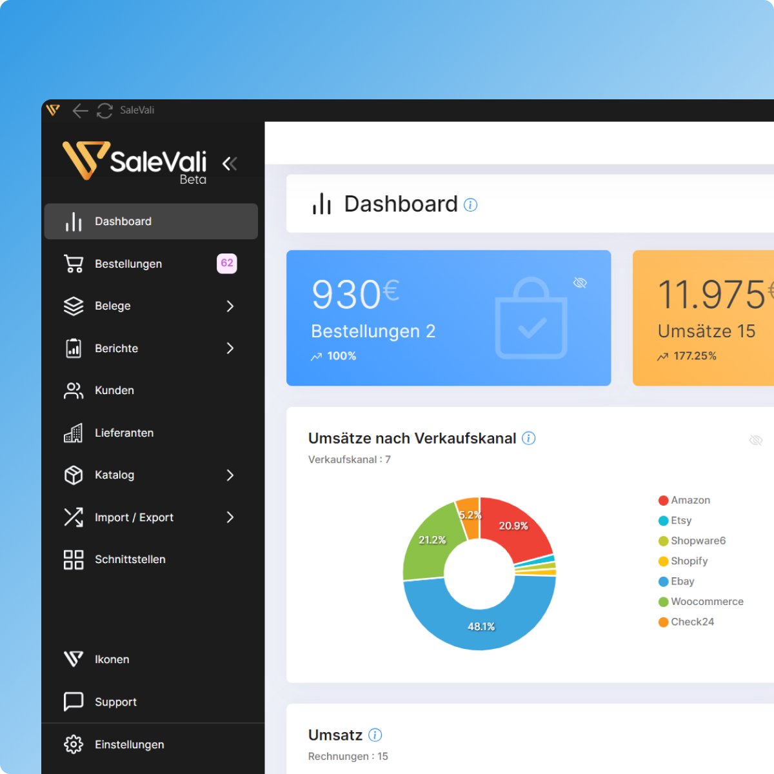Click the Kunden people icon
The width and height of the screenshot is (774, 774).
(x=74, y=390)
